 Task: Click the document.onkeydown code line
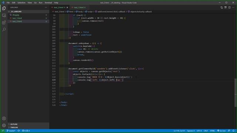point(85,44)
